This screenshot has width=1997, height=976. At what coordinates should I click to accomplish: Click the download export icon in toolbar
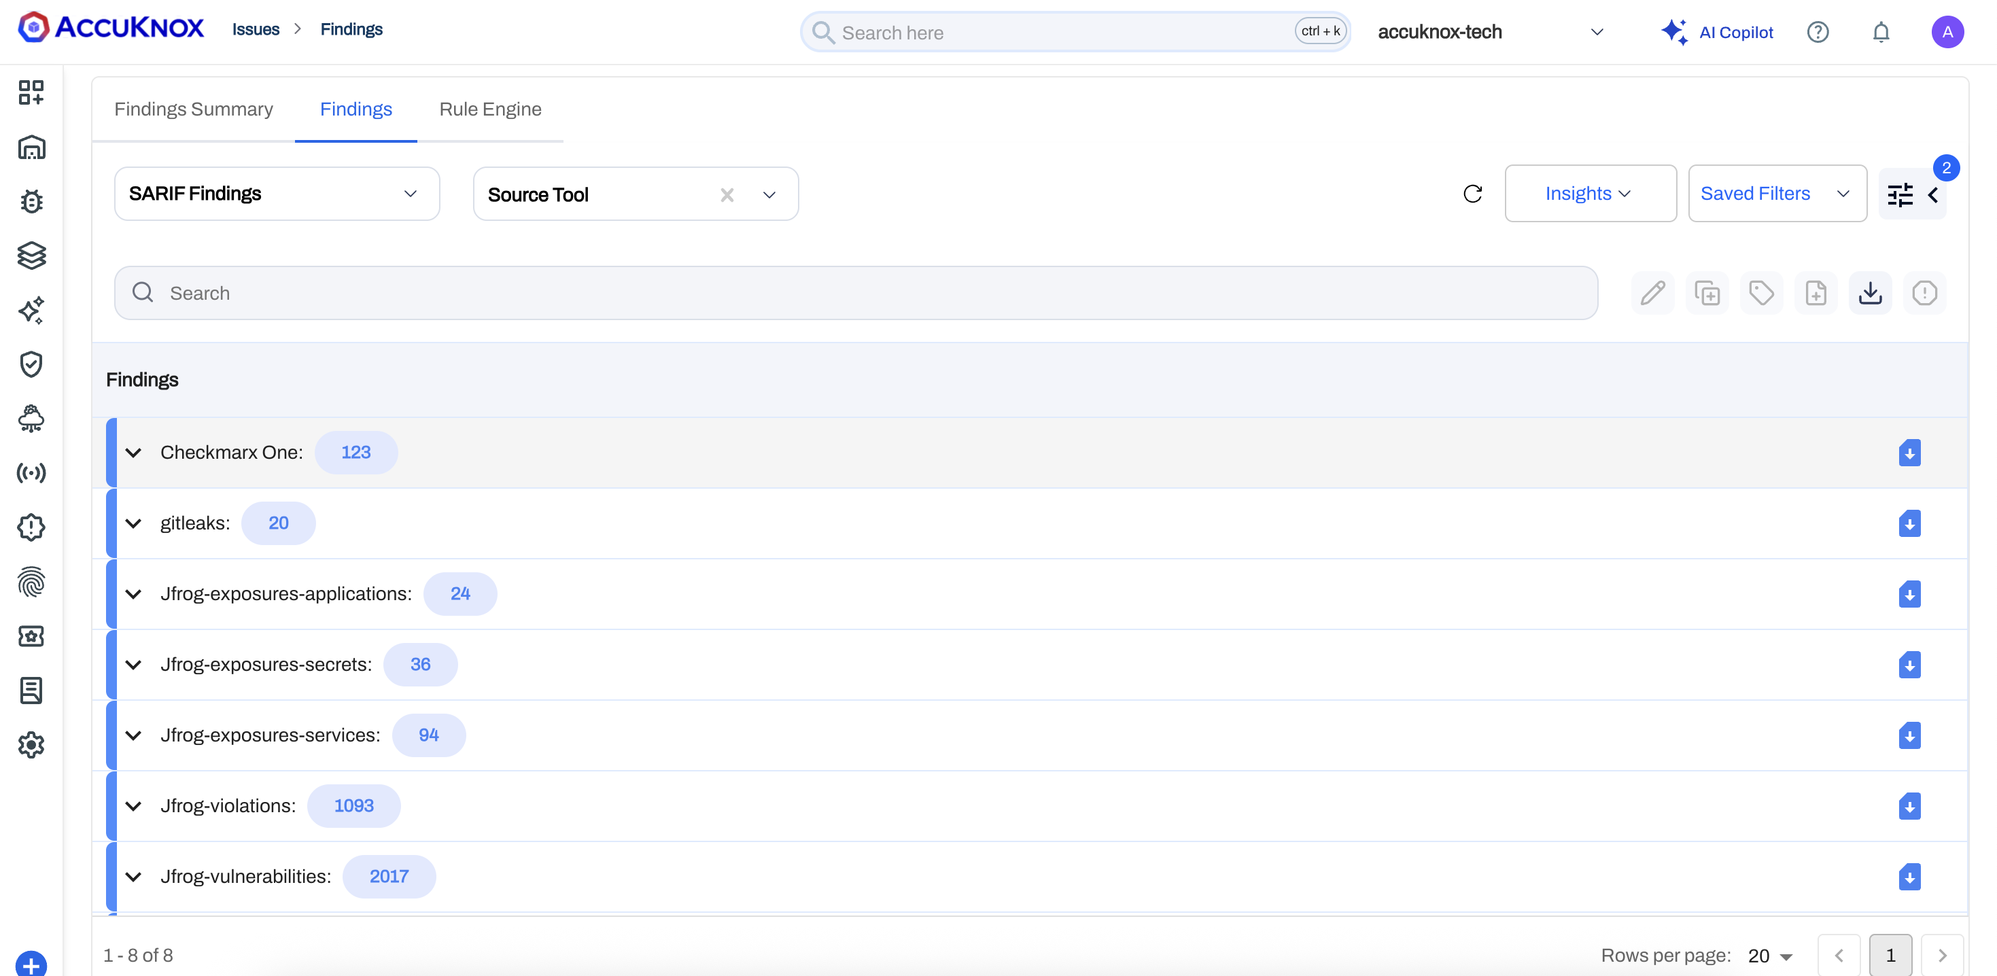click(1870, 293)
